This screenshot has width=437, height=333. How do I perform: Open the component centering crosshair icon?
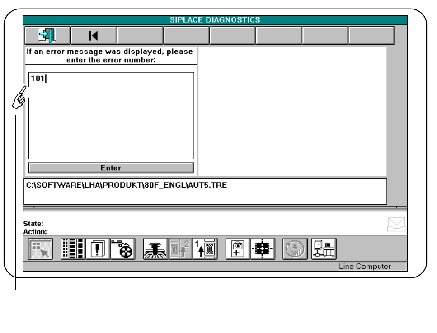263,249
